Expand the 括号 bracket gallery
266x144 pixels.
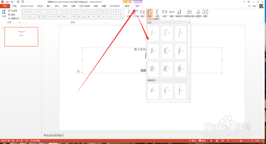165,14
